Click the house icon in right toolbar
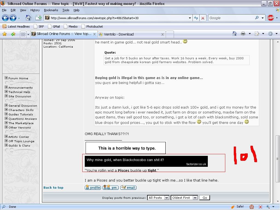The image size is (280, 210). (x=234, y=34)
